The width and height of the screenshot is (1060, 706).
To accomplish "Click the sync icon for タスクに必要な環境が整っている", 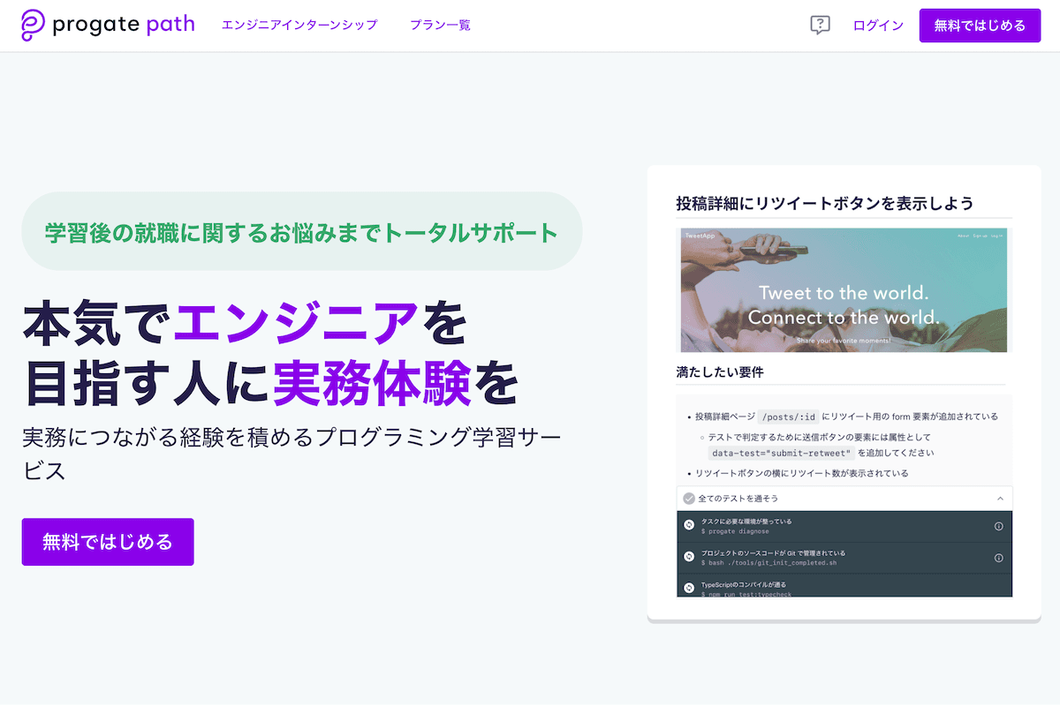I will 689,526.
